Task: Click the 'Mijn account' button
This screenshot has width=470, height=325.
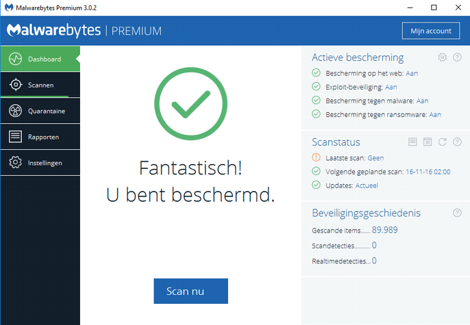Action: coord(430,31)
